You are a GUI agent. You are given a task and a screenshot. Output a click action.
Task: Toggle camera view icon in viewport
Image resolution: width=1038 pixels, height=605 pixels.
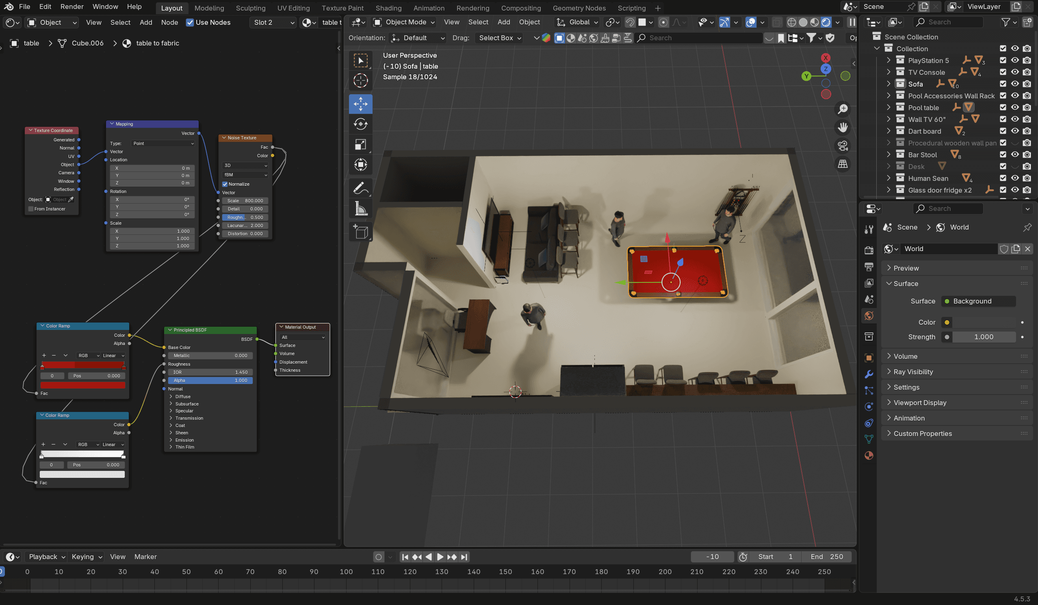[843, 146]
